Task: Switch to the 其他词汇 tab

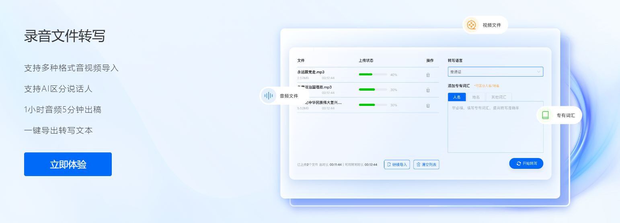Action: tap(499, 97)
